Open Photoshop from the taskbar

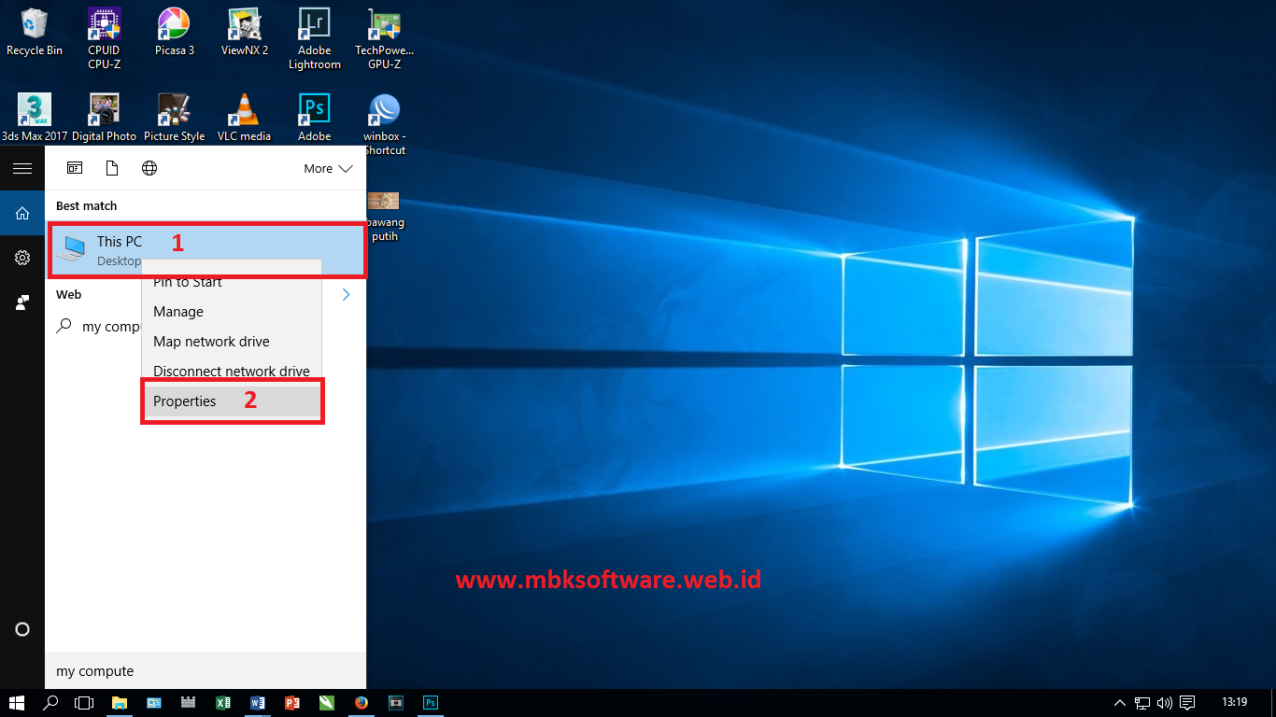pyautogui.click(x=431, y=703)
